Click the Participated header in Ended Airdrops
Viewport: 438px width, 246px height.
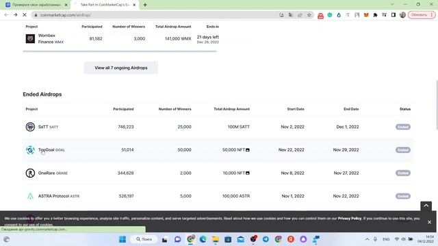[x=123, y=109]
